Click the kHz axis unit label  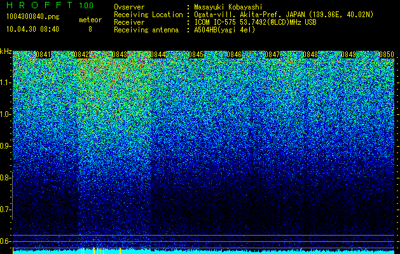pos(6,51)
